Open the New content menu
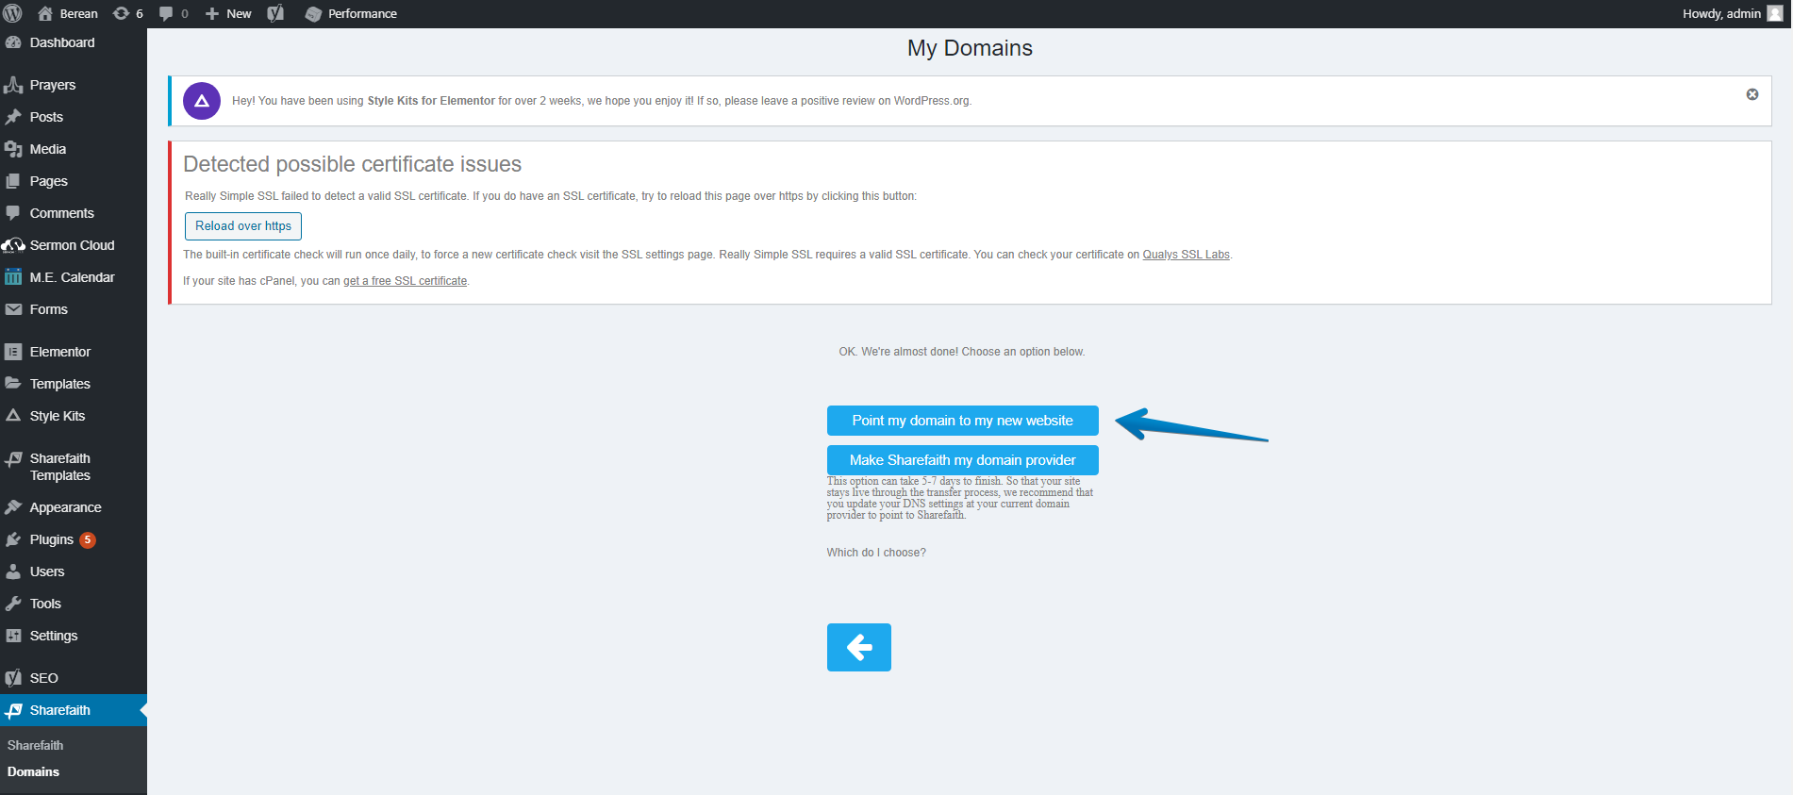Image resolution: width=1793 pixels, height=795 pixels. point(228,13)
